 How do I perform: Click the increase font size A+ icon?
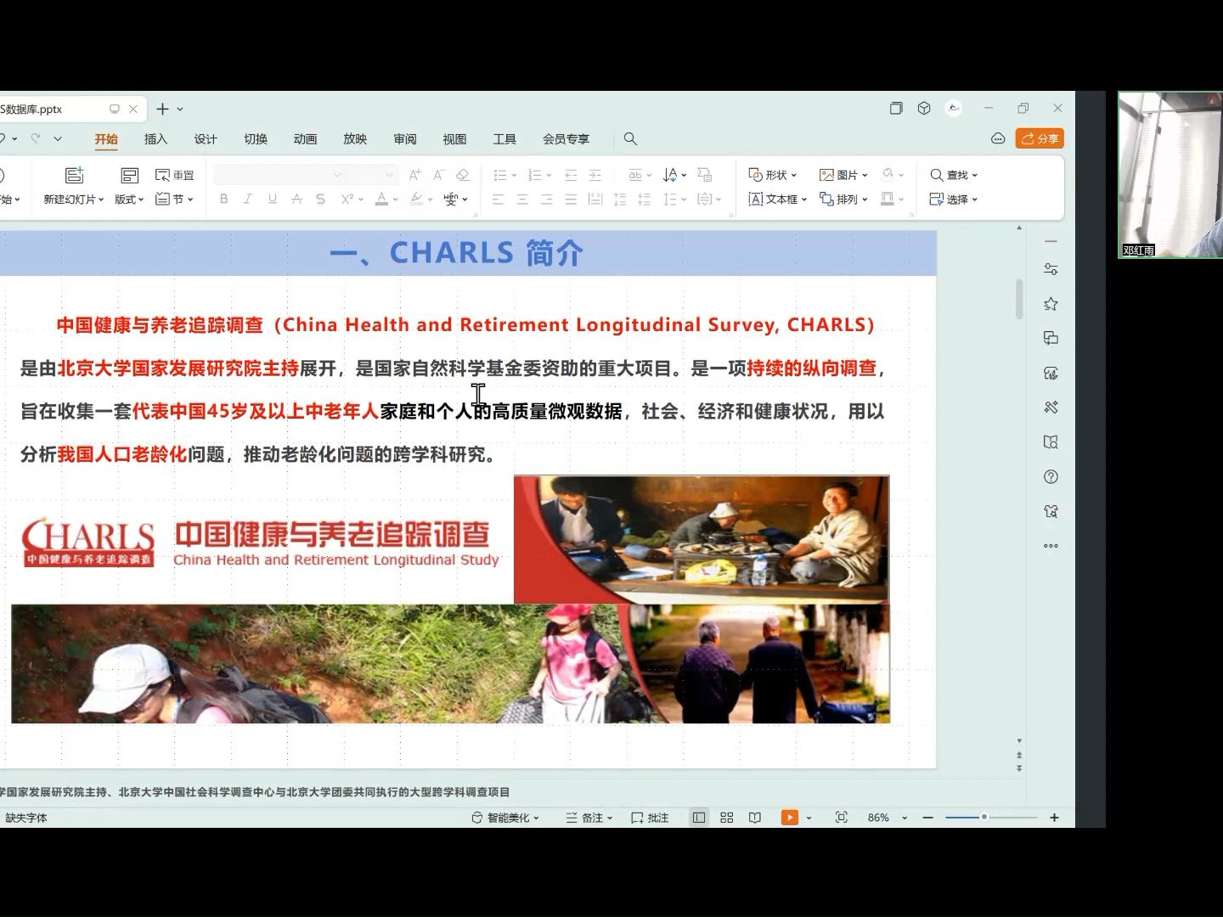pos(414,175)
